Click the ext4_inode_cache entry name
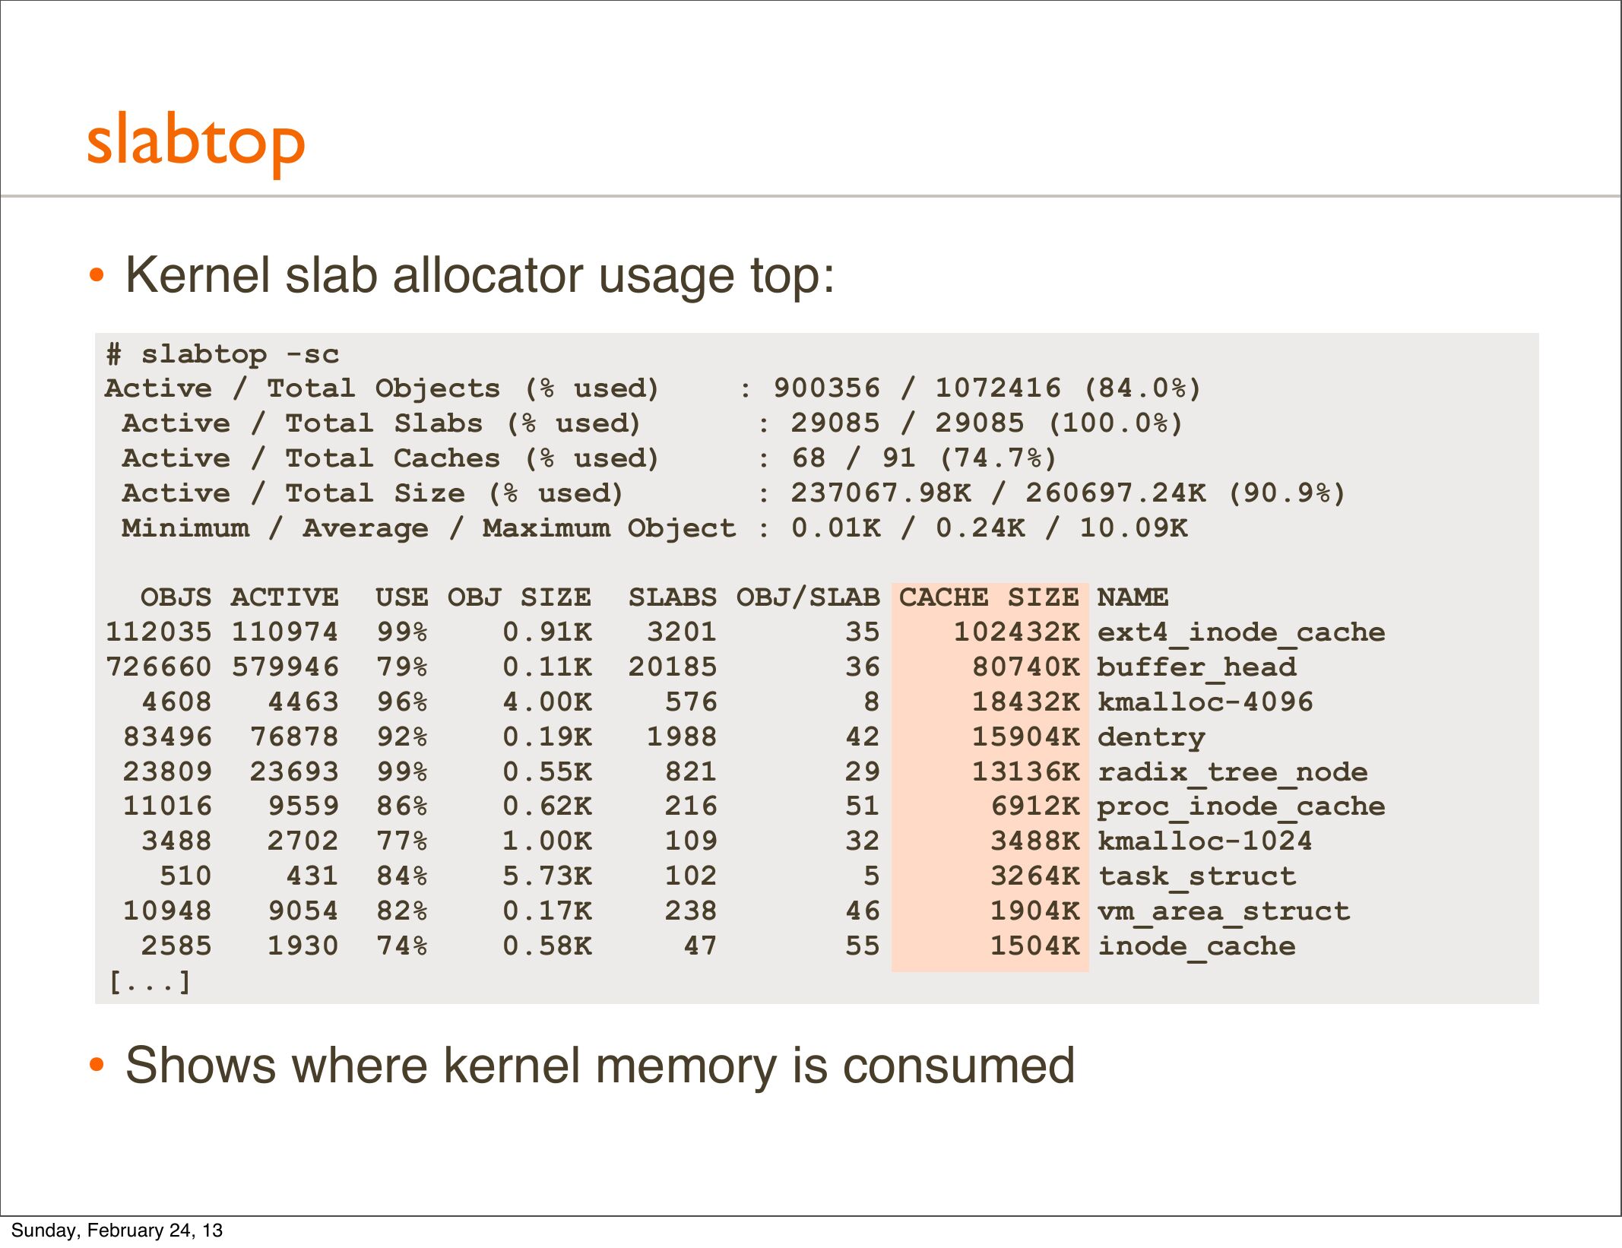This screenshot has width=1622, height=1248. click(x=1240, y=632)
